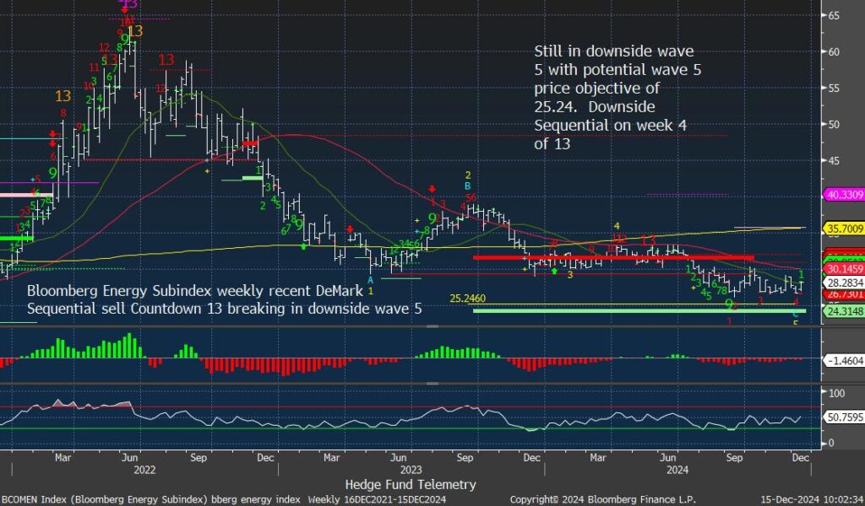Click the white 28.2834 last price label
This screenshot has height=506, width=865.
coord(842,283)
